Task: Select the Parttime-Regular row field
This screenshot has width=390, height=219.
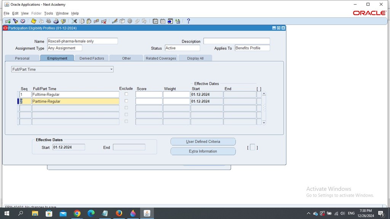Action: click(76, 101)
